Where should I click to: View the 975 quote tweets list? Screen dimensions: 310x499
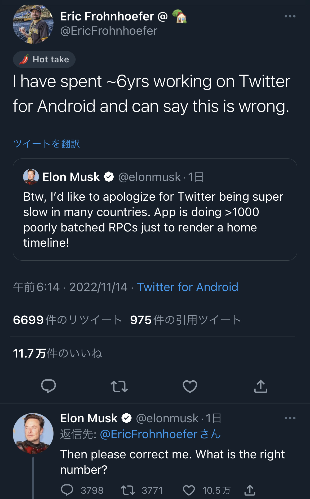click(185, 320)
